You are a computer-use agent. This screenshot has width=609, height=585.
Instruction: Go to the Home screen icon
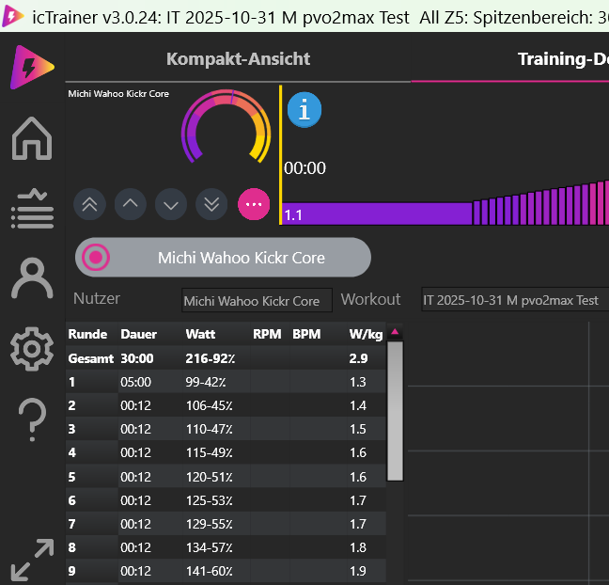pyautogui.click(x=31, y=137)
